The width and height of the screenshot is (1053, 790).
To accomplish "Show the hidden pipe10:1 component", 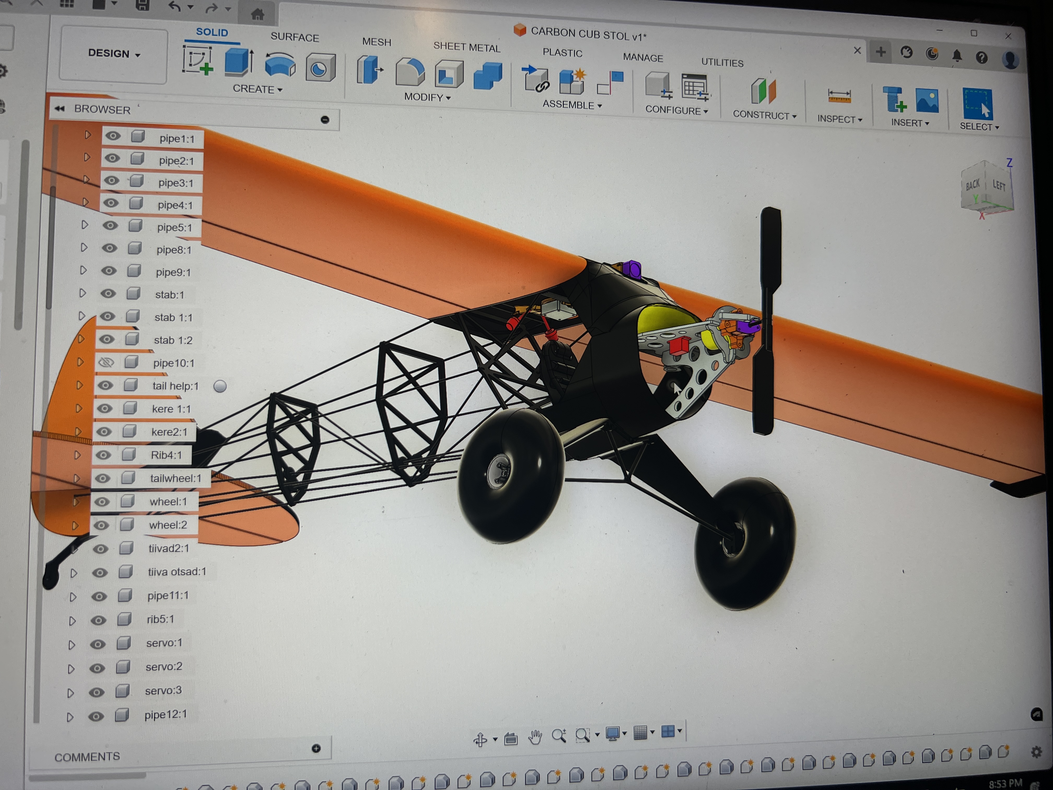I will [106, 362].
